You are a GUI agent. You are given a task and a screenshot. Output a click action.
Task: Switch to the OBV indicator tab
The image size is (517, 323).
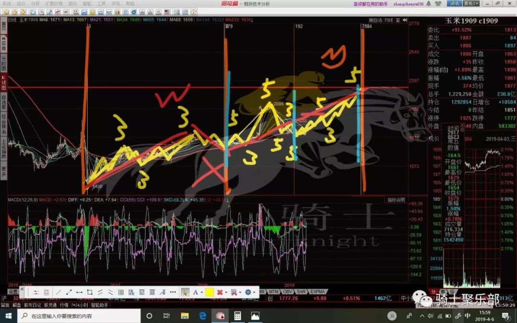[x=288, y=292]
